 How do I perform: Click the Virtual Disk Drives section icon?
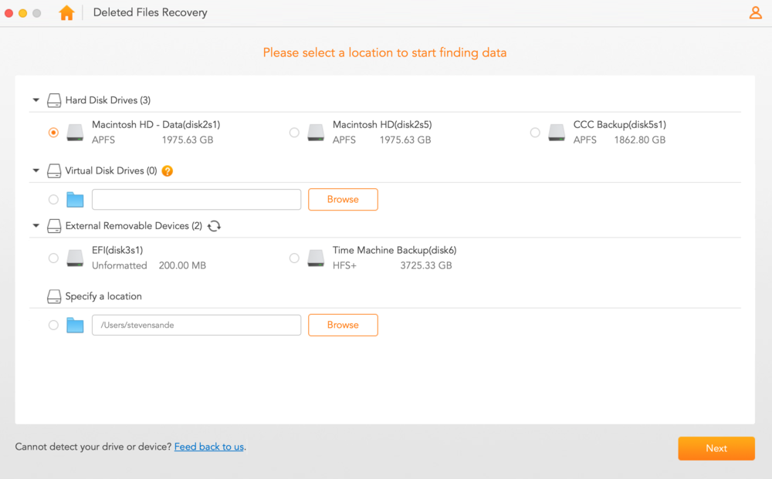pyautogui.click(x=54, y=170)
